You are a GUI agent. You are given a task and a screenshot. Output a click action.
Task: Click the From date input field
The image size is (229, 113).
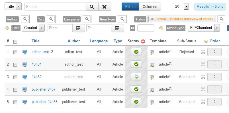60,28
